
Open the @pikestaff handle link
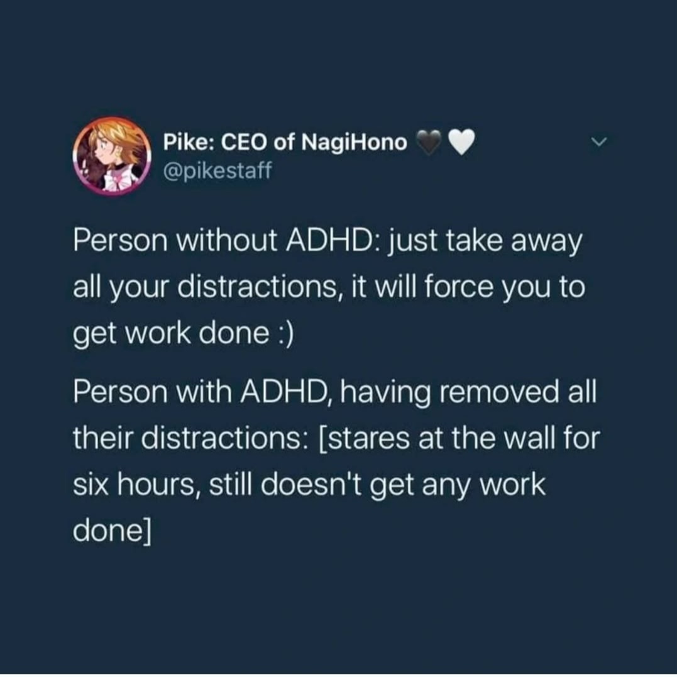pos(217,170)
